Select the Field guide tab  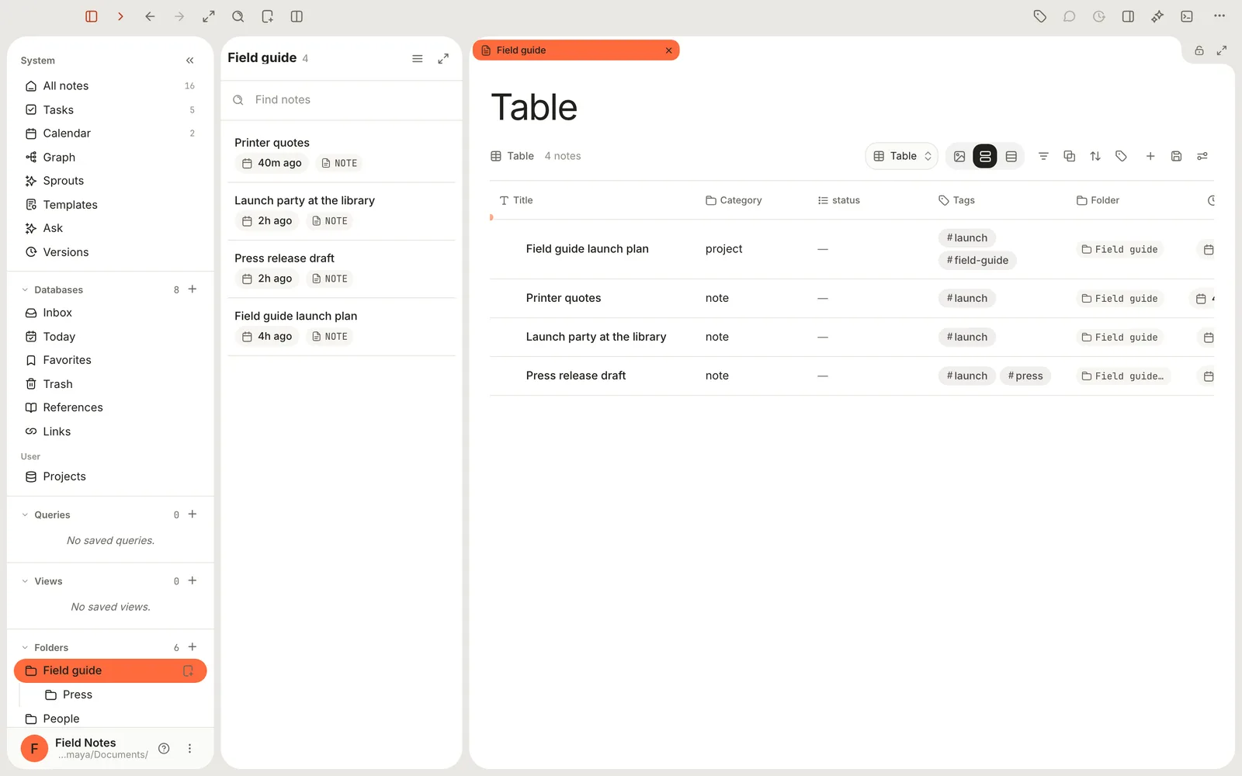(x=576, y=50)
